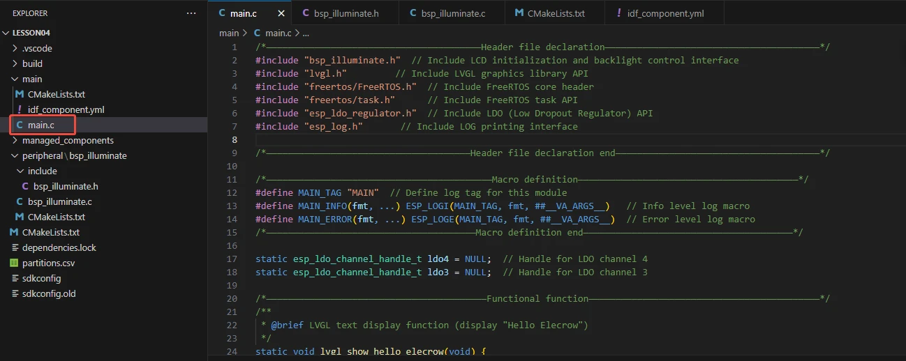Screen dimensions: 906x361
Task: Collapse the main folder
Action: 32,79
